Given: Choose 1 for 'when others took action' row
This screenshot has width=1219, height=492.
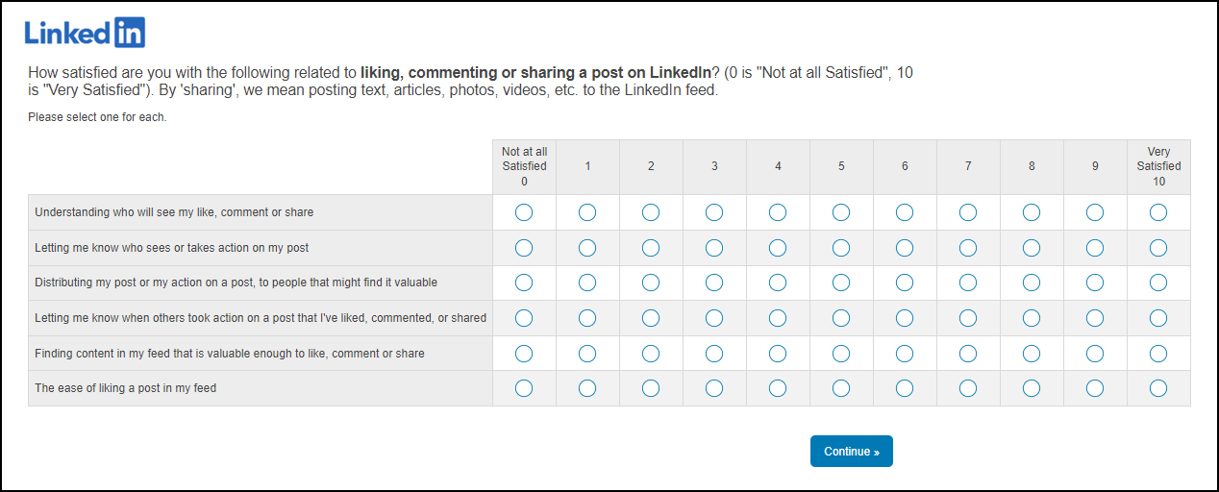Looking at the screenshot, I should click(x=587, y=318).
